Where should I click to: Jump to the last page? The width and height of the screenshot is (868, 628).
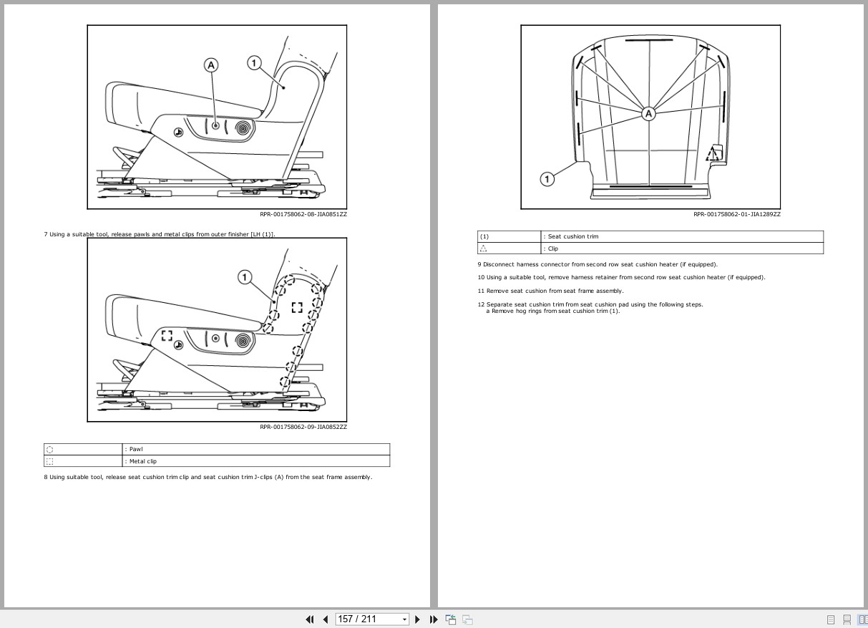tap(434, 619)
